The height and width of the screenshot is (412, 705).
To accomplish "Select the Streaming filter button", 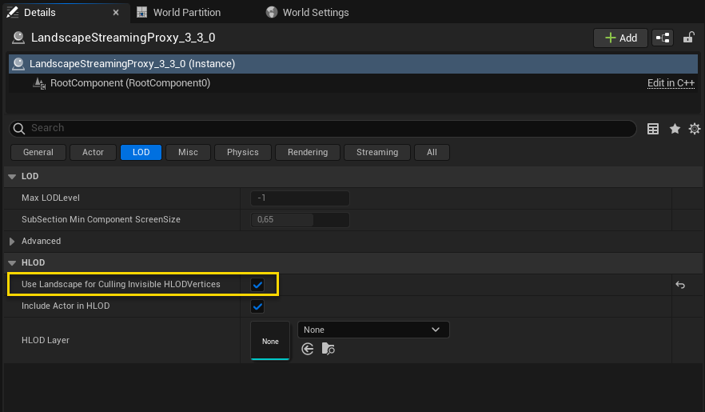I will 377,153.
